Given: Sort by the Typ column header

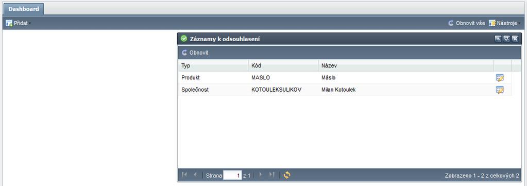Looking at the screenshot, I should tap(213, 65).
